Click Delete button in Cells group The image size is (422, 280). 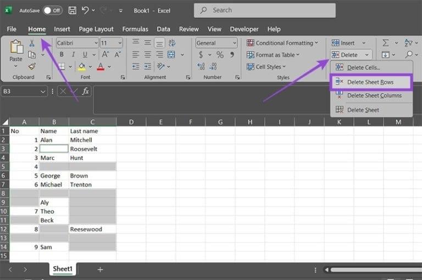[345, 55]
